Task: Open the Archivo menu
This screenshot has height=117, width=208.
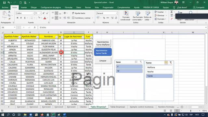Action: click(5, 7)
